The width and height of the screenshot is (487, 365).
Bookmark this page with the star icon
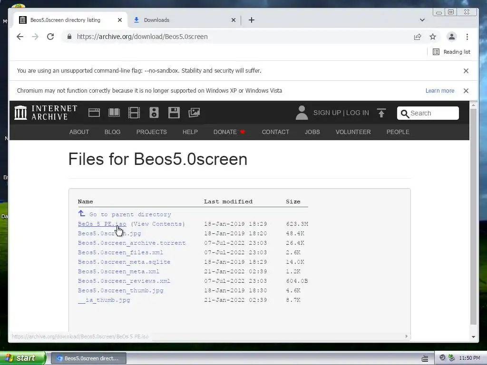pos(433,37)
